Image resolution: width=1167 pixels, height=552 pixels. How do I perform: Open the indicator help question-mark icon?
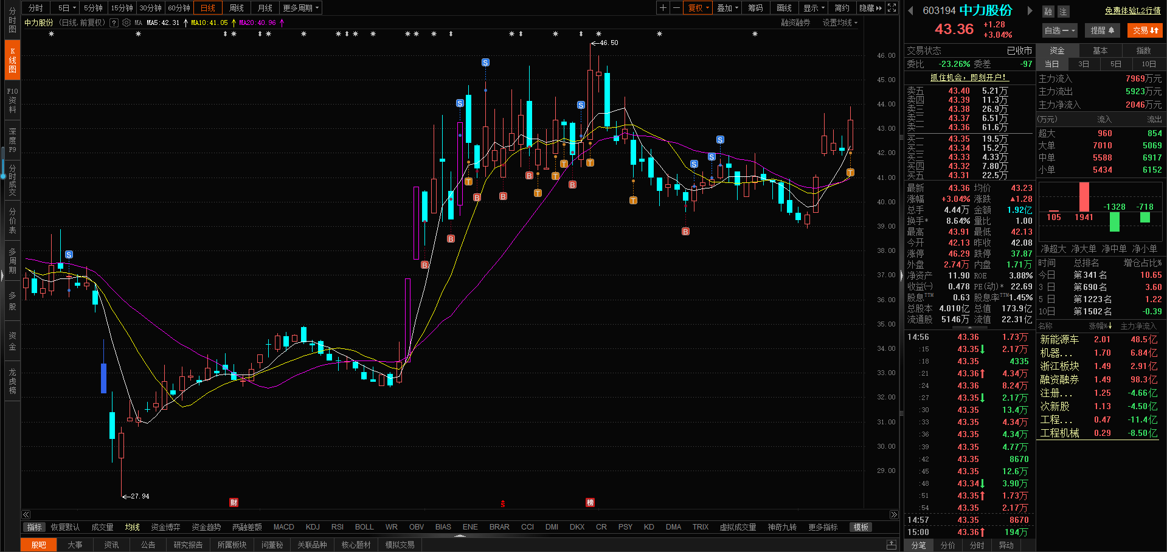(114, 22)
